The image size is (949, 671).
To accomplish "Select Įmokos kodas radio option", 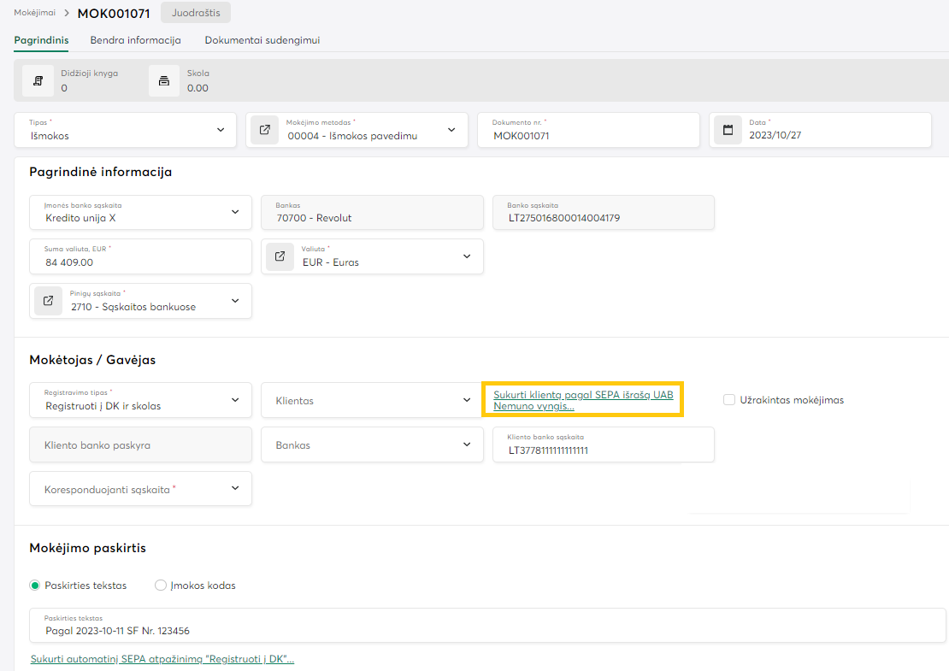I will point(160,586).
